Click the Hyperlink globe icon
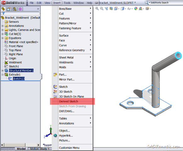Image resolution: width=183 pixels, height=151 pixels. (55, 136)
